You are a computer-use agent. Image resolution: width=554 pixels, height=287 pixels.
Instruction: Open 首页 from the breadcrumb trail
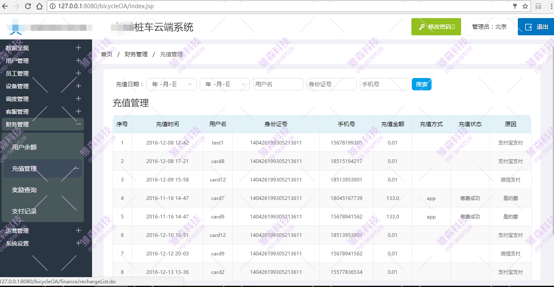point(106,54)
